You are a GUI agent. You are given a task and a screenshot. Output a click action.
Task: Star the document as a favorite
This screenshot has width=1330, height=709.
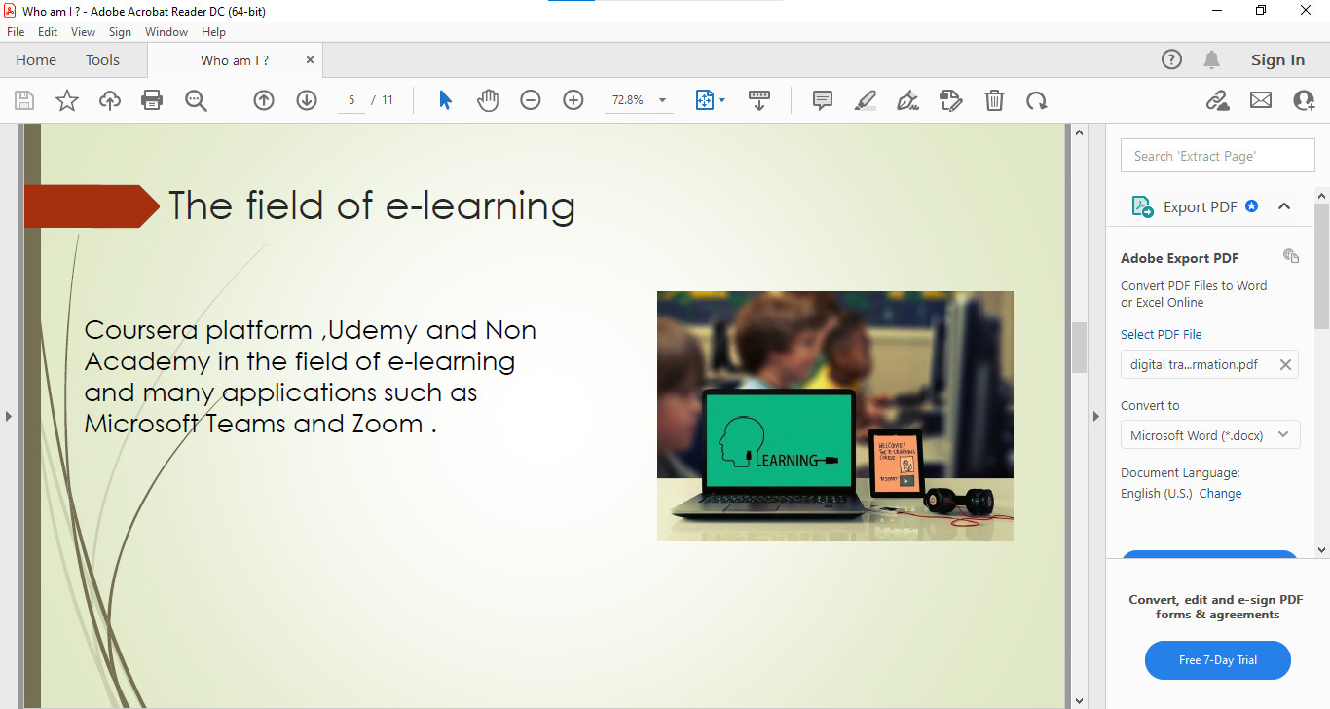pos(66,99)
